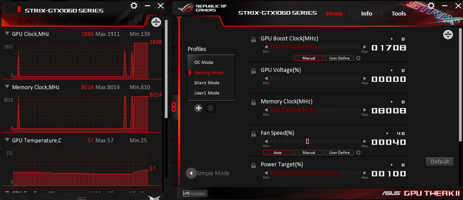This screenshot has height=200, width=463.
Task: Switch to Simple Mode
Action: [x=213, y=173]
